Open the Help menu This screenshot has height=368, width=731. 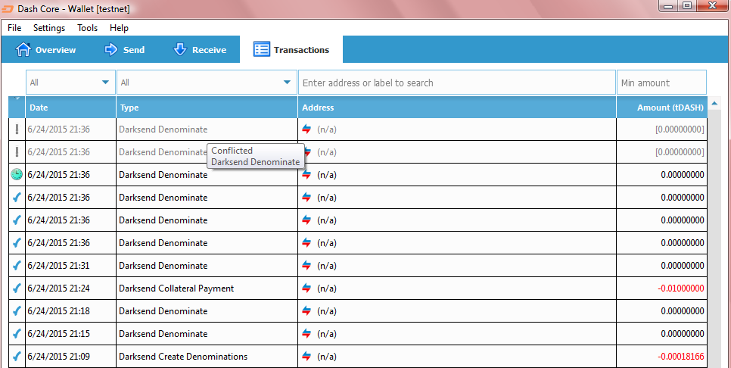[119, 28]
